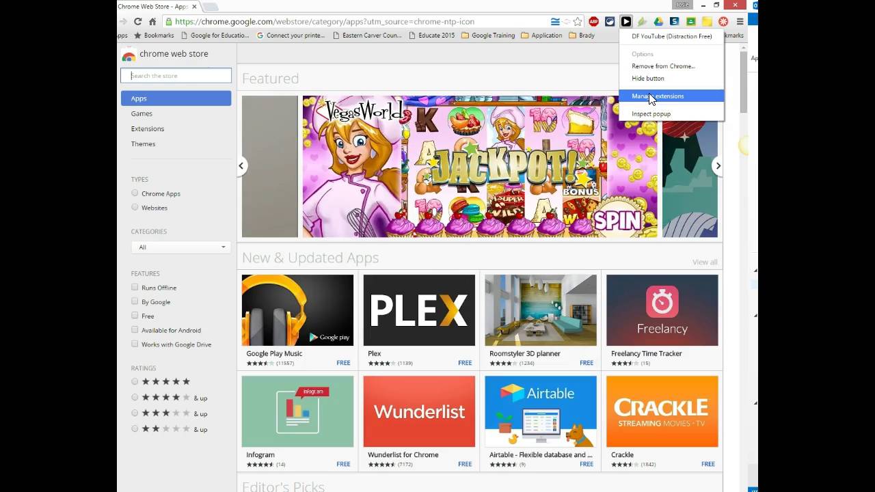Viewport: 875px width, 492px height.
Task: Click the blue S extension icon
Action: [x=675, y=21]
